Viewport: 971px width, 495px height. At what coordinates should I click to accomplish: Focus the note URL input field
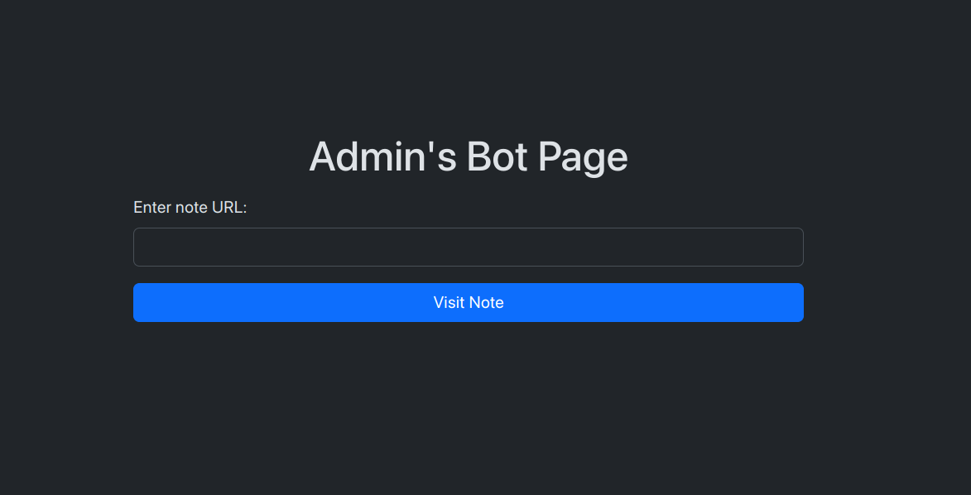tap(468, 247)
